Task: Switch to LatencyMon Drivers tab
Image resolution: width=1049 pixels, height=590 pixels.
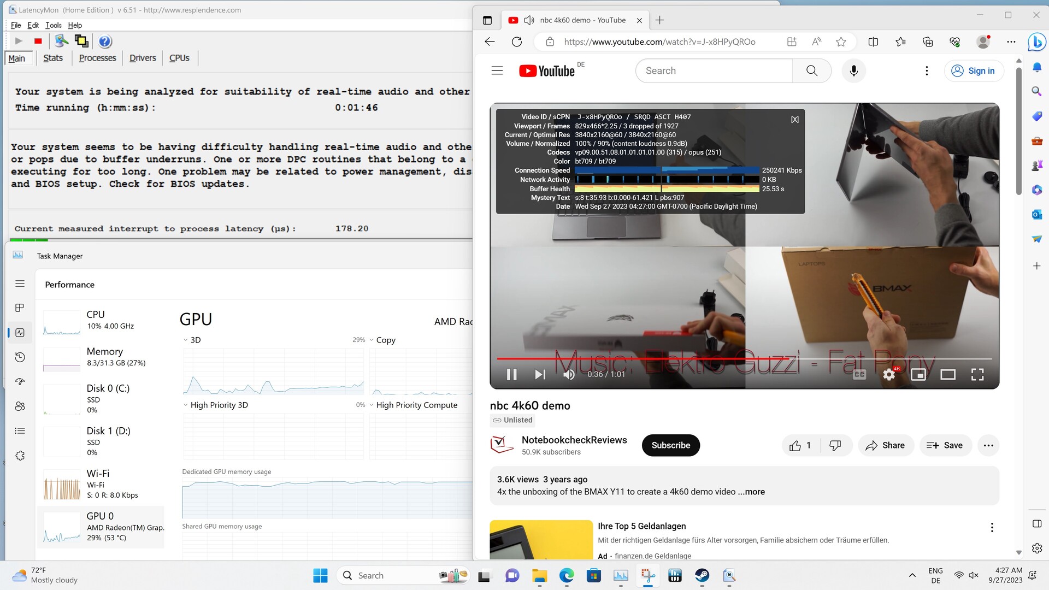Action: [x=143, y=58]
